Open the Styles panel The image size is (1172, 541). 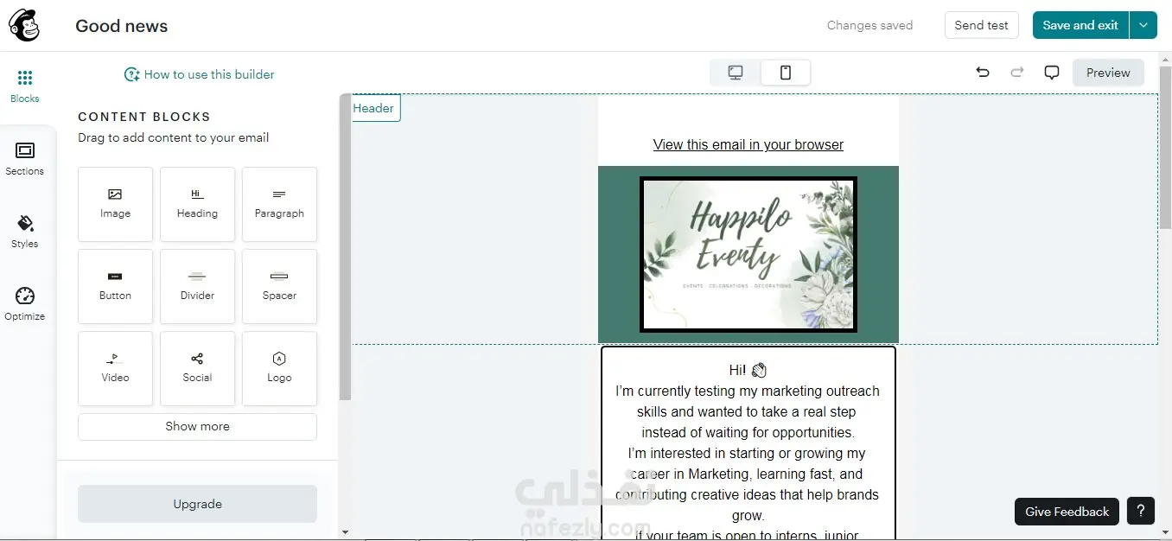coord(25,232)
